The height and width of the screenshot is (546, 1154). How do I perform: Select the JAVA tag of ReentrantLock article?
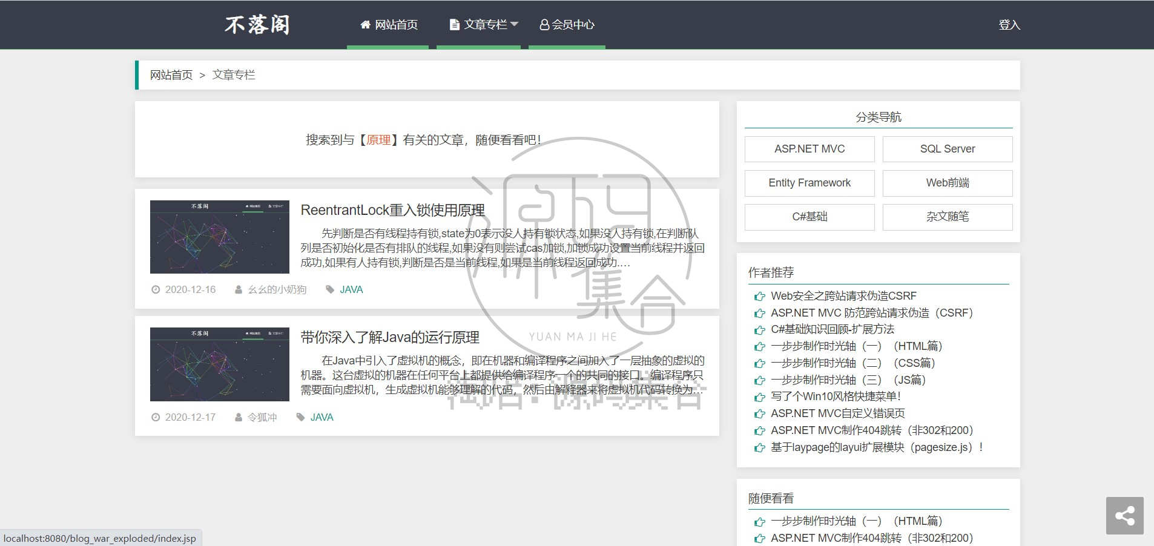[x=351, y=290]
